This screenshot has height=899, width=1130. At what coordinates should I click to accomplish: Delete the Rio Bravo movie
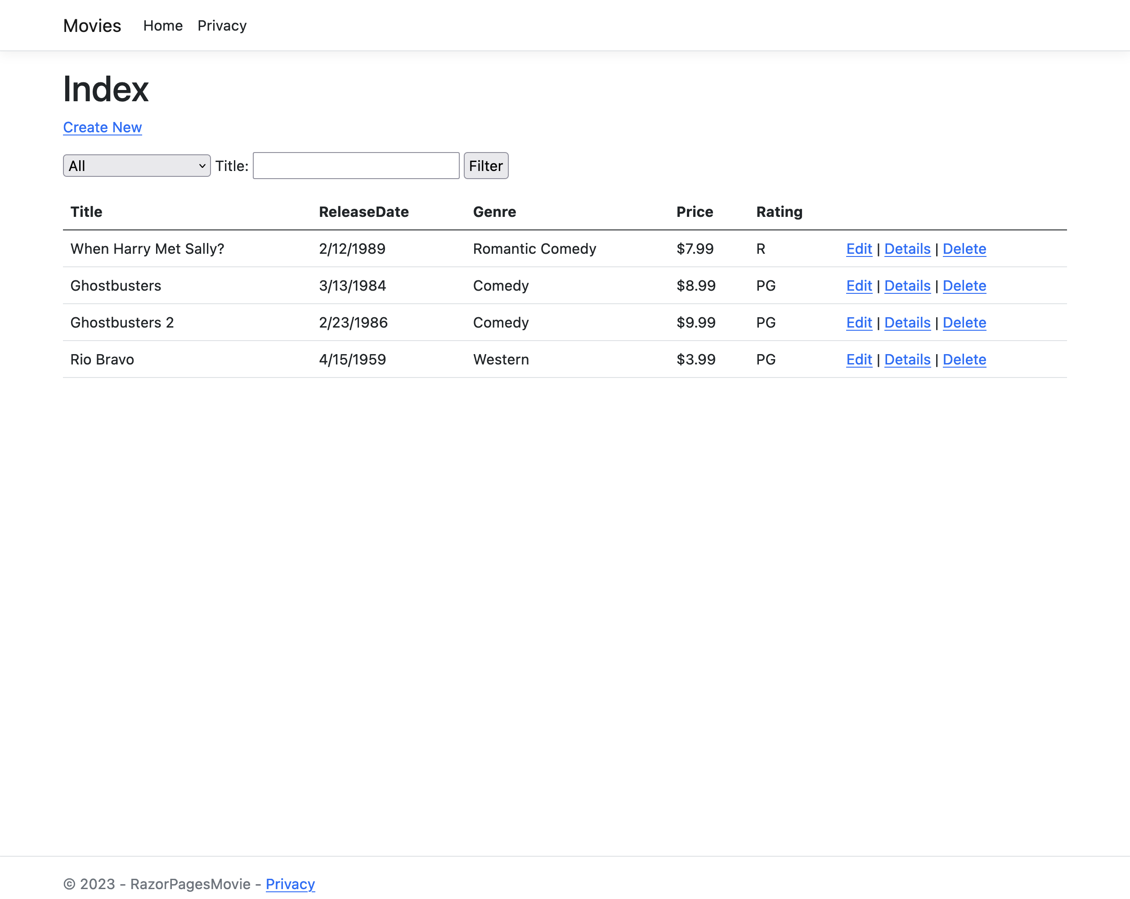click(x=964, y=360)
